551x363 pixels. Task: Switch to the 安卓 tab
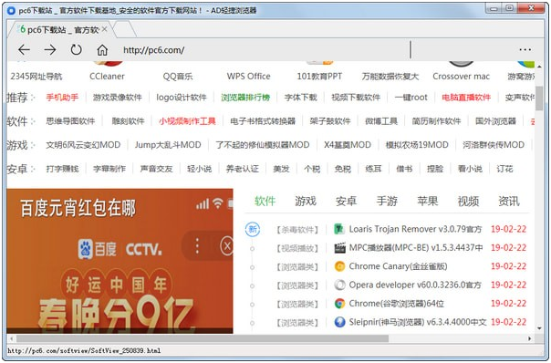coord(346,201)
